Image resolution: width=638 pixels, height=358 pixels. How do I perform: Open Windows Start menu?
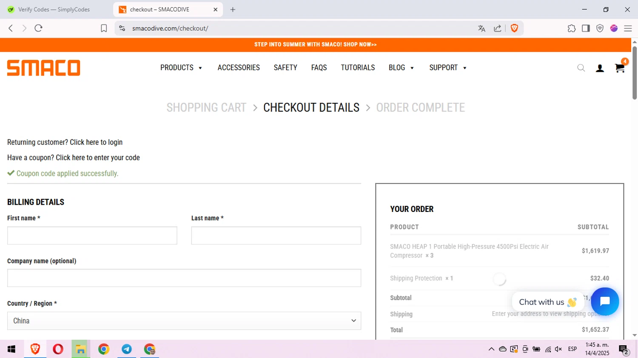click(x=11, y=349)
